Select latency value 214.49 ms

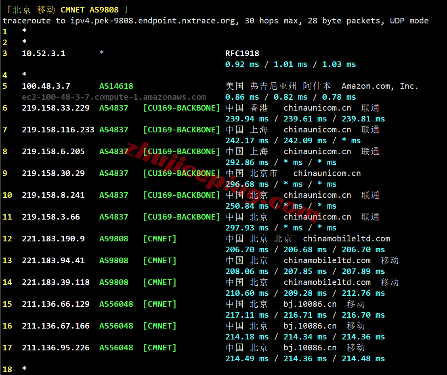coord(247,358)
